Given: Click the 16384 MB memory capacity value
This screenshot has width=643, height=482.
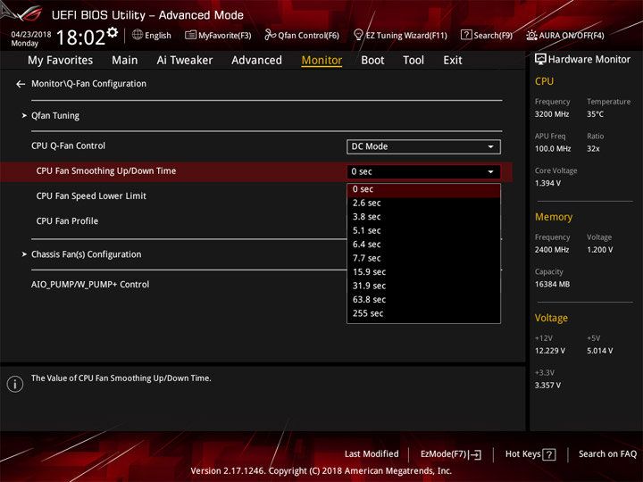Looking at the screenshot, I should [552, 285].
